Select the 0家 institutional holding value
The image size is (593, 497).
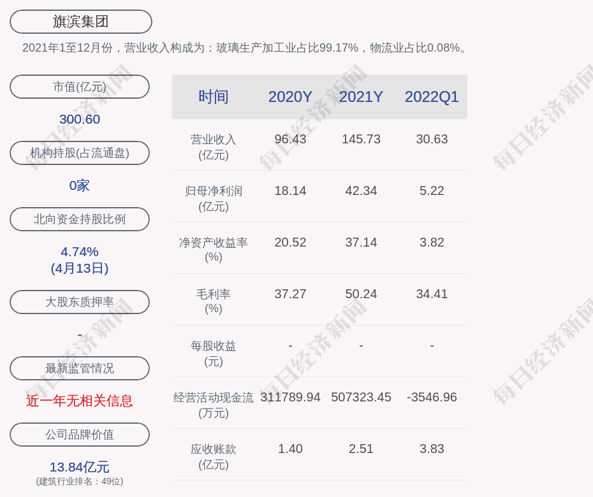pyautogui.click(x=80, y=185)
